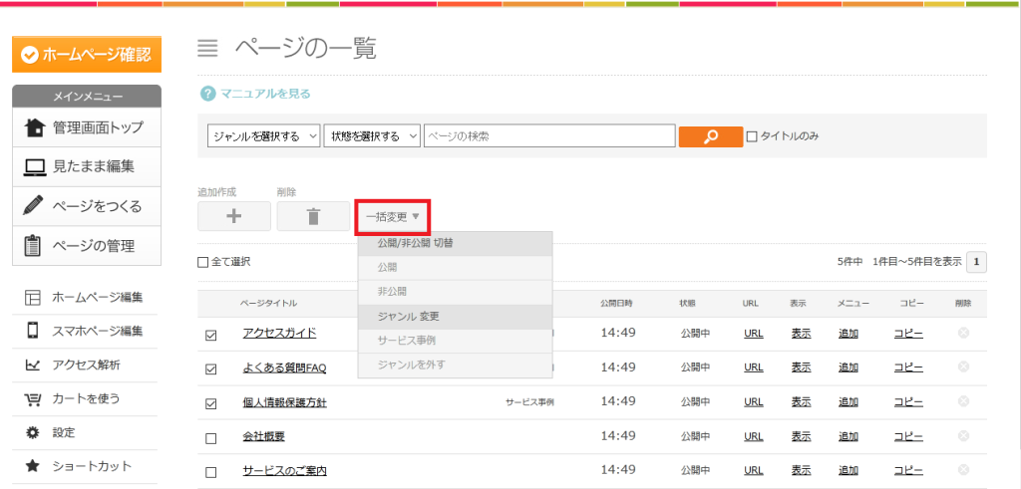Screen dimensions: 1021x489
Task: Open the よくある質問FAQ page link
Action: 284,367
